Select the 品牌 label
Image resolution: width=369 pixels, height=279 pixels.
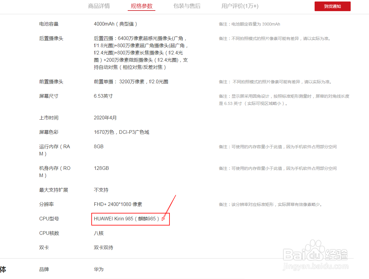(x=44, y=269)
